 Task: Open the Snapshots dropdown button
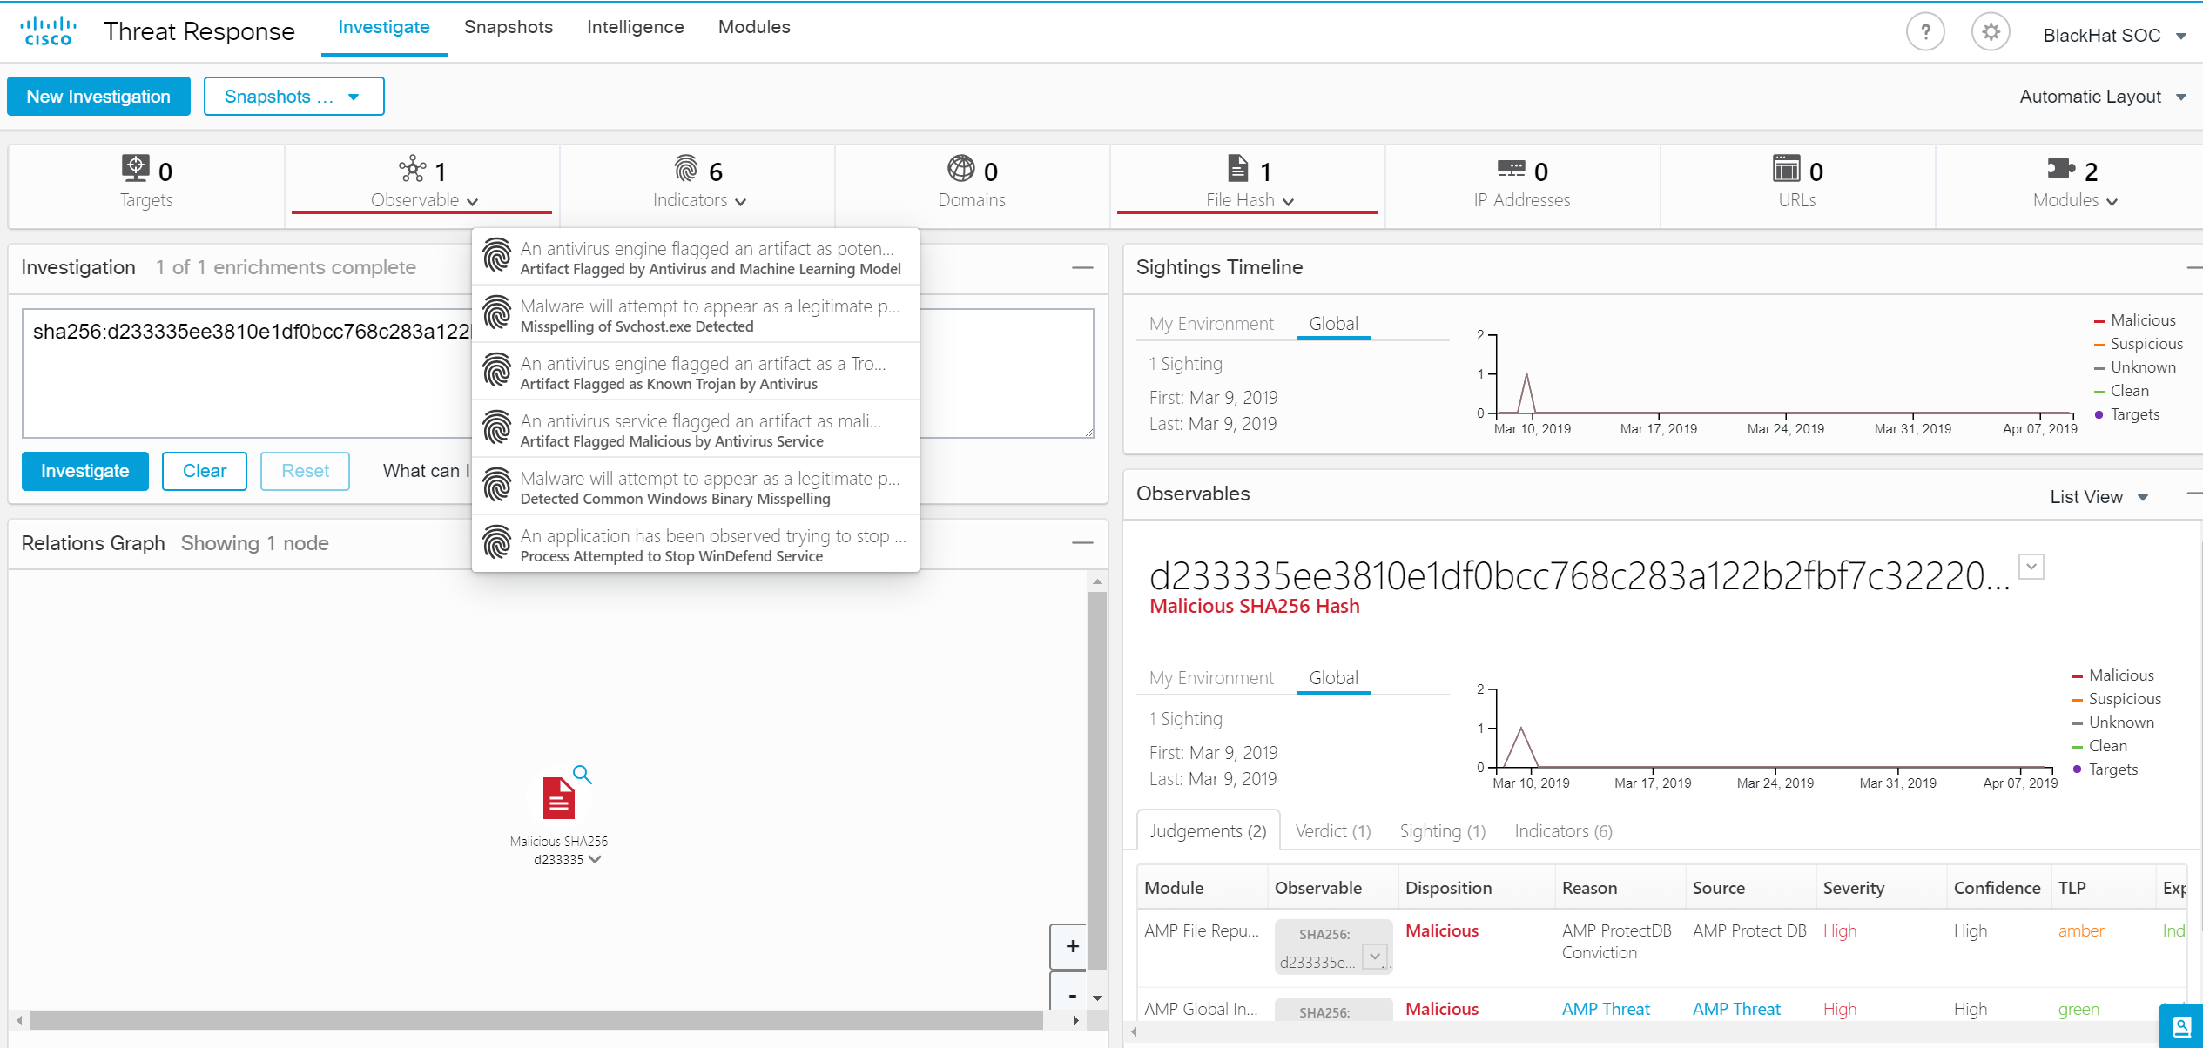293,97
